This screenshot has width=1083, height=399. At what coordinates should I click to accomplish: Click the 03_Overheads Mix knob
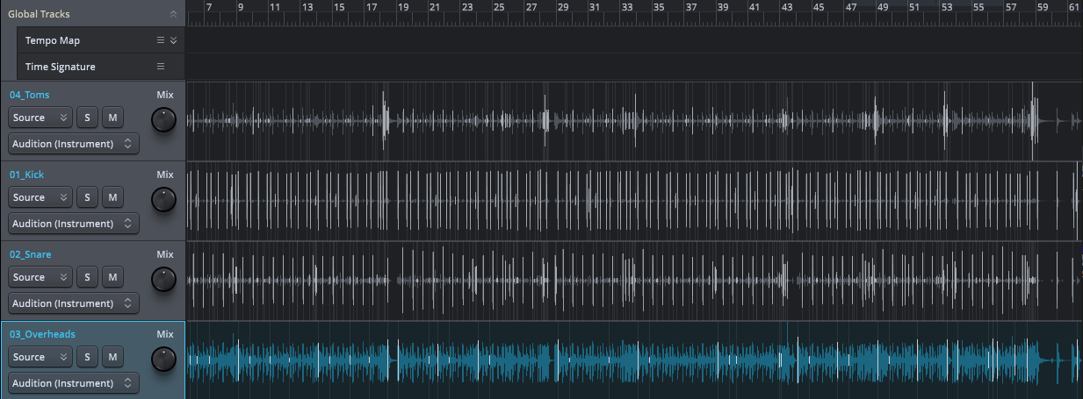[163, 360]
